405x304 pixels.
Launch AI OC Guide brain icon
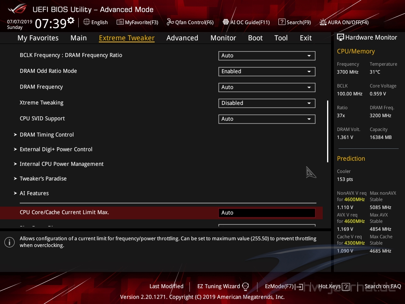226,22
